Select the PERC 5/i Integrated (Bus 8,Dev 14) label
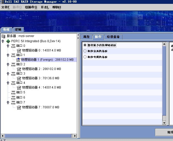This screenshot has height=141, width=173. tap(36, 41)
